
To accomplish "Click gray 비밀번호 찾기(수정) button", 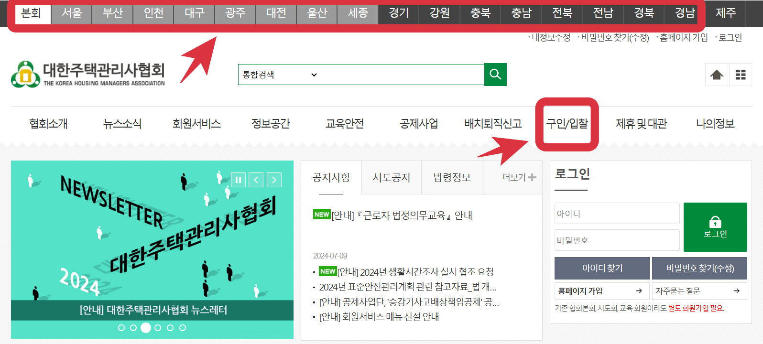I will click(699, 268).
